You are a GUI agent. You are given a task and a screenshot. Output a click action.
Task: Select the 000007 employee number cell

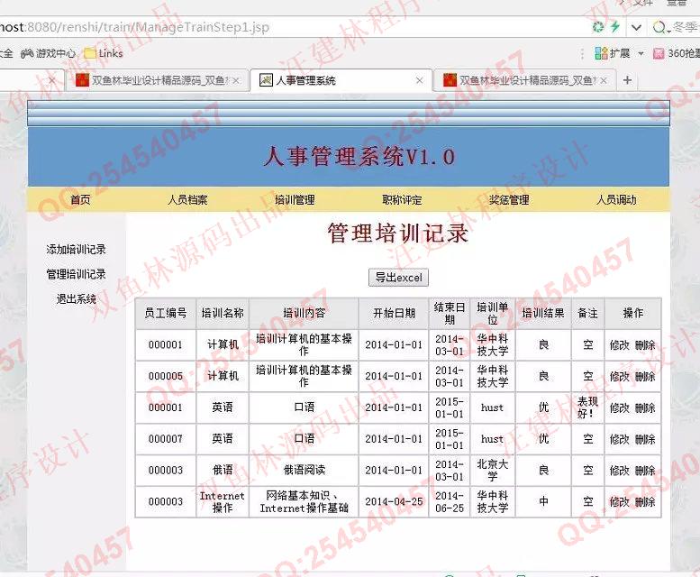coord(166,439)
